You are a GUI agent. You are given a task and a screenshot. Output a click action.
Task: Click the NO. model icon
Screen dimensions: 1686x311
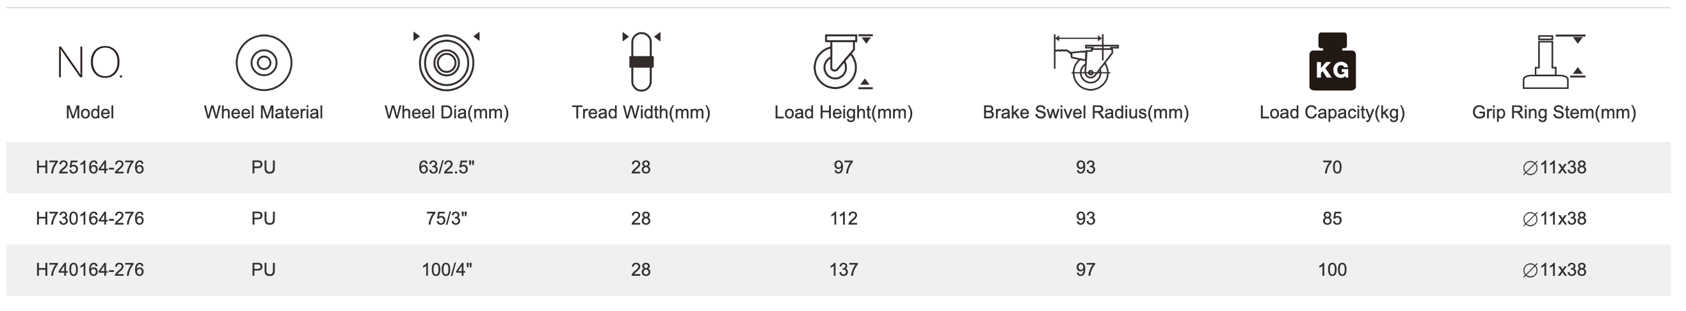[x=90, y=63]
